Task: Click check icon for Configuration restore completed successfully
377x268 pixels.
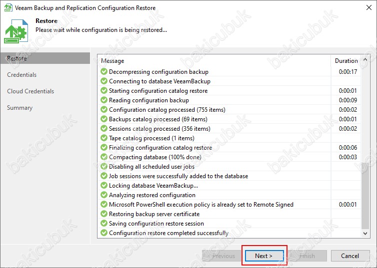Action: [104, 233]
